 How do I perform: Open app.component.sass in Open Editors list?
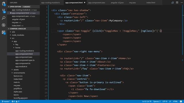click(x=24, y=16)
